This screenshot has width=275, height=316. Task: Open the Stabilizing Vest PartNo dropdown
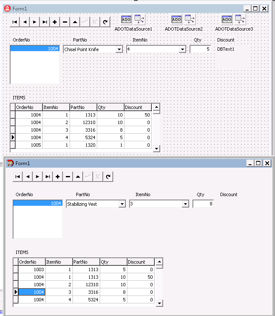pos(122,204)
